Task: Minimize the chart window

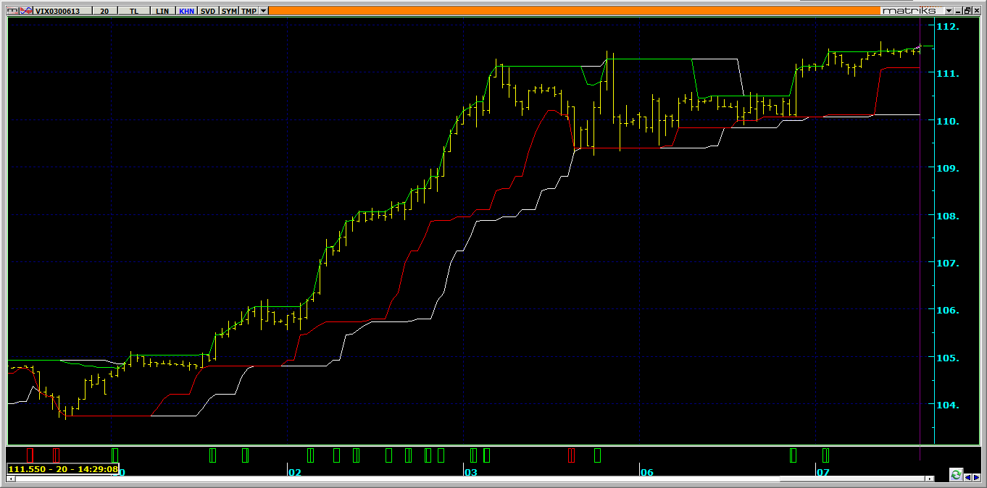Action: (x=958, y=11)
